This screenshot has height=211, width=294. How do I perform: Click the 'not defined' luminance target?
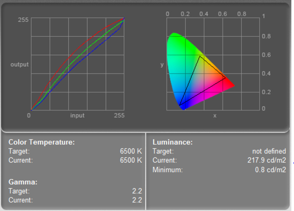(x=269, y=151)
